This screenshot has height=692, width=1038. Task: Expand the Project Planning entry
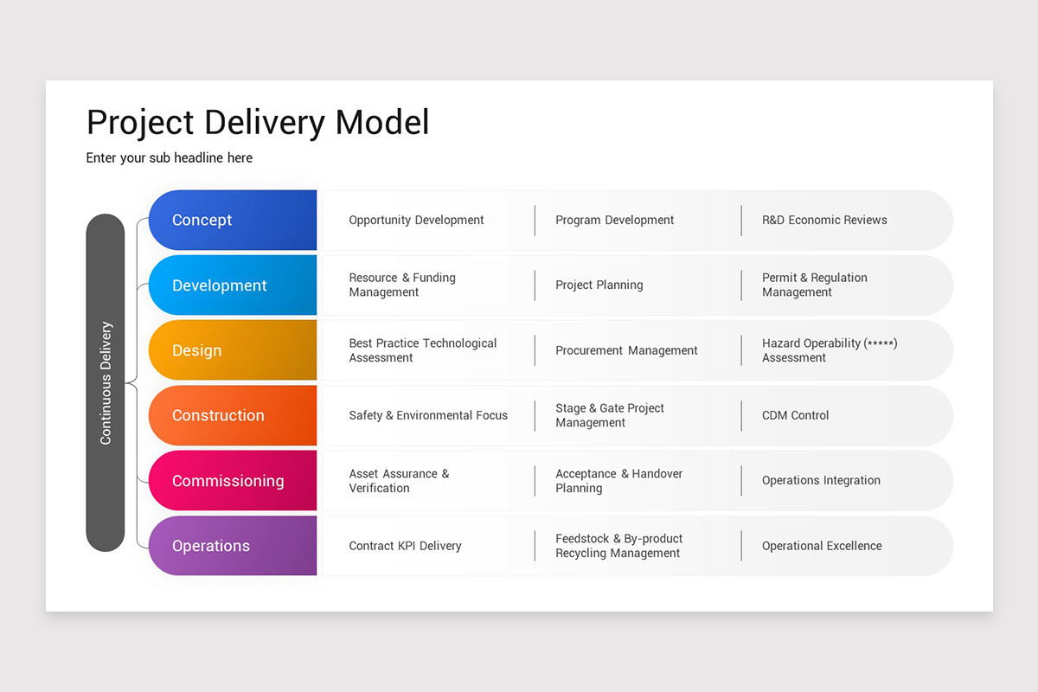coord(599,285)
